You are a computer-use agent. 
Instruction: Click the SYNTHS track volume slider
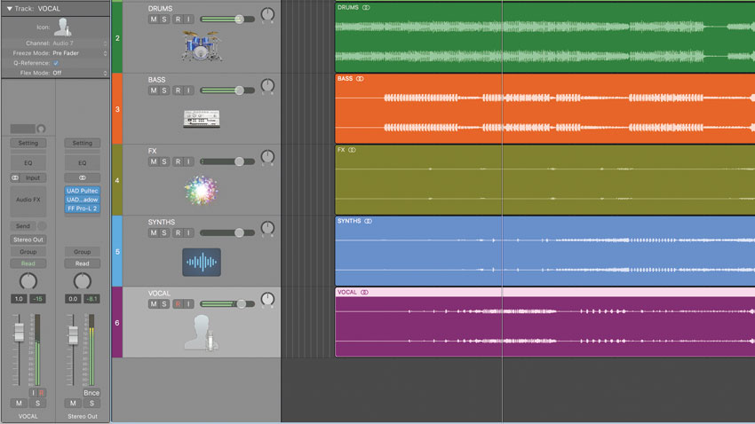click(227, 232)
